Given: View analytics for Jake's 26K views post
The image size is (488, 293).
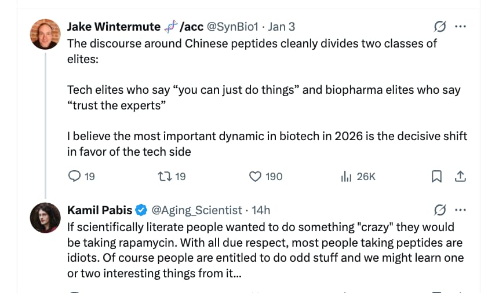Looking at the screenshot, I should [347, 176].
